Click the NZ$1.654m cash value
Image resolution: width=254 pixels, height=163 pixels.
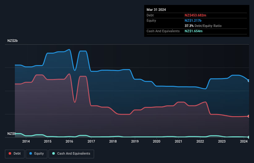click(193, 31)
